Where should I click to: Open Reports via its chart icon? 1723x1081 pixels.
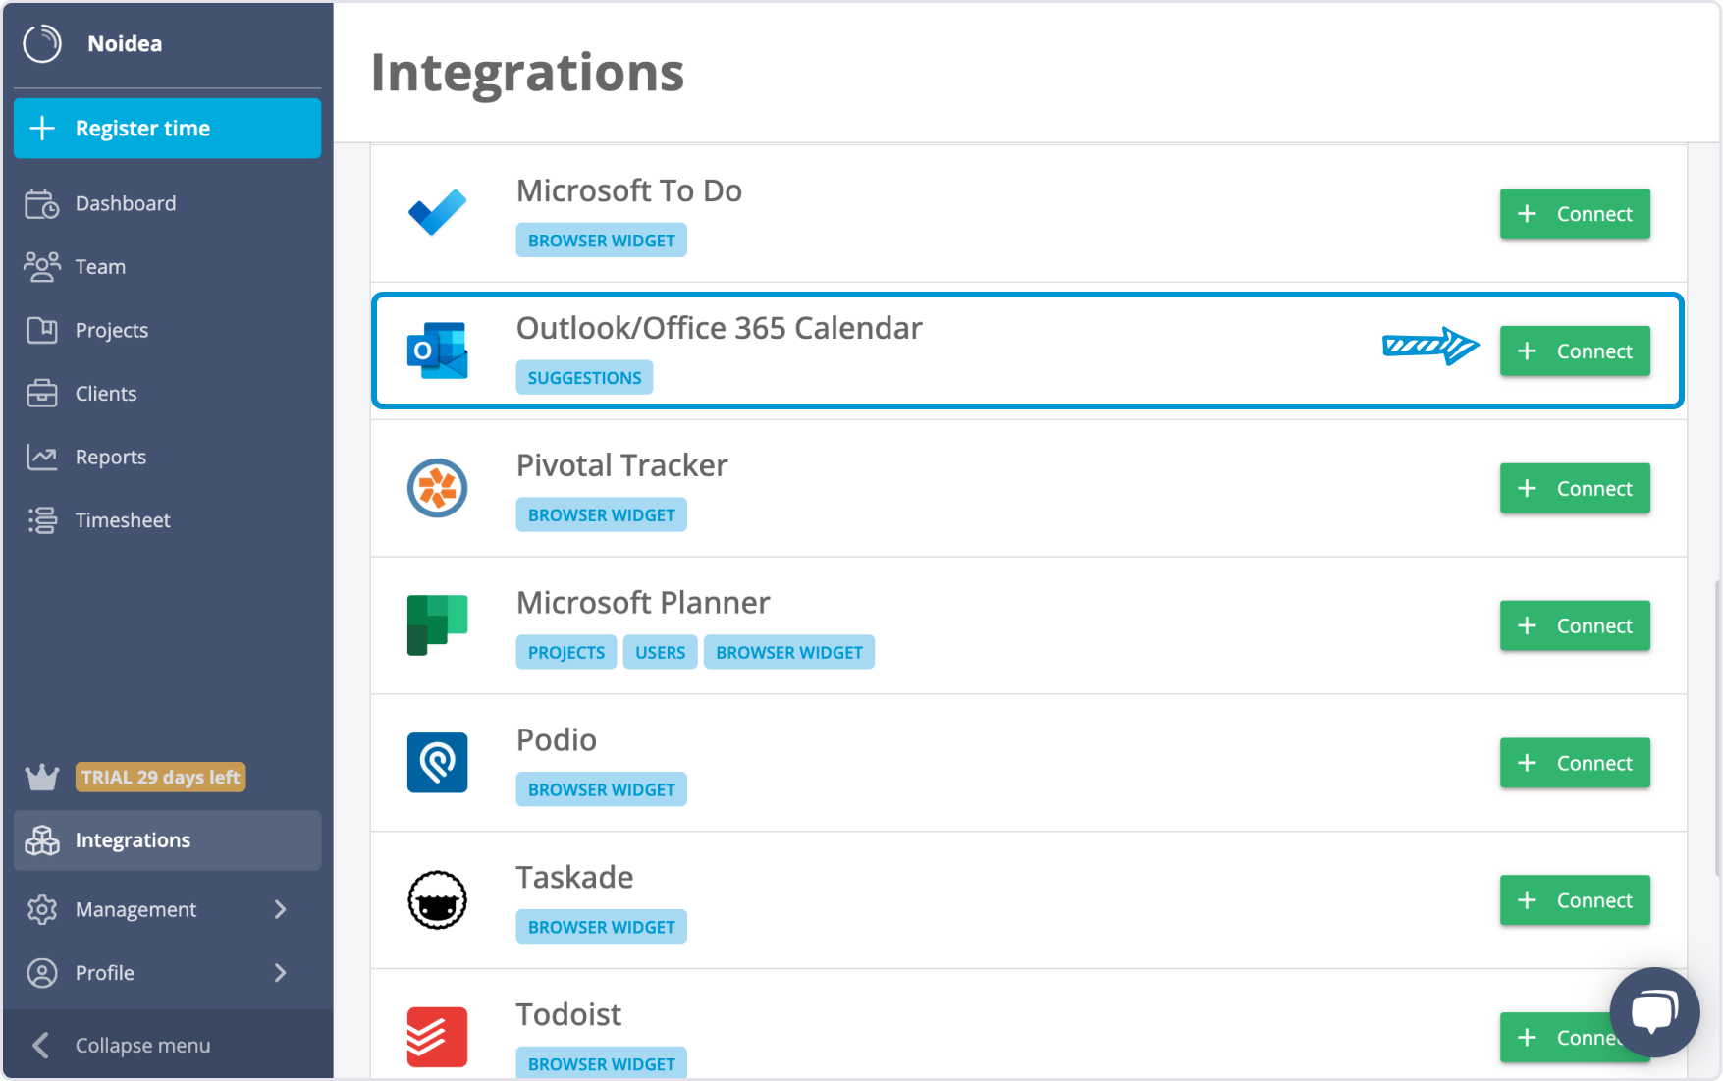[x=42, y=457]
